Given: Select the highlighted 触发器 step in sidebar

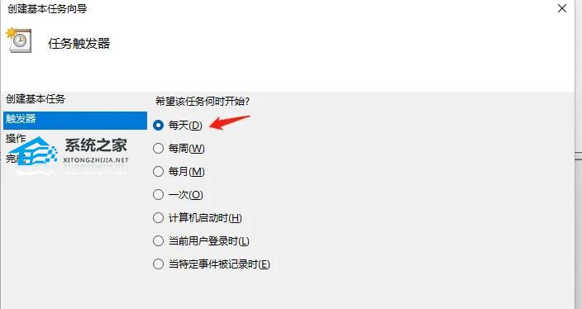Looking at the screenshot, I should (x=75, y=120).
